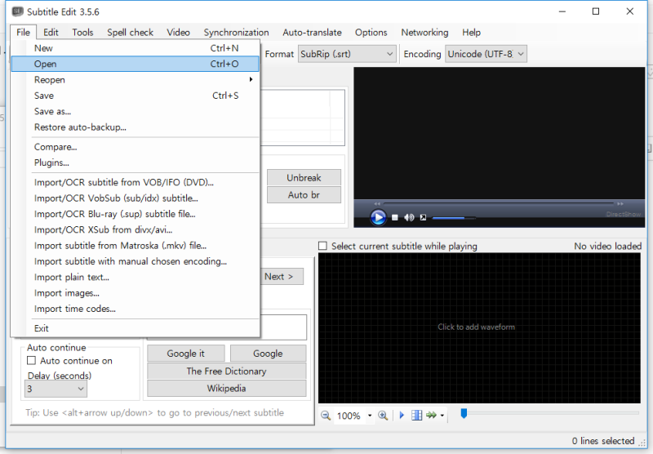653x454 pixels.
Task: Click the green double-arrow playback-speed icon
Action: [x=432, y=416]
